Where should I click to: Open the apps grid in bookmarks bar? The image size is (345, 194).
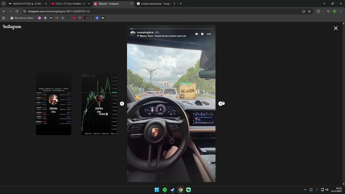(x=4, y=18)
